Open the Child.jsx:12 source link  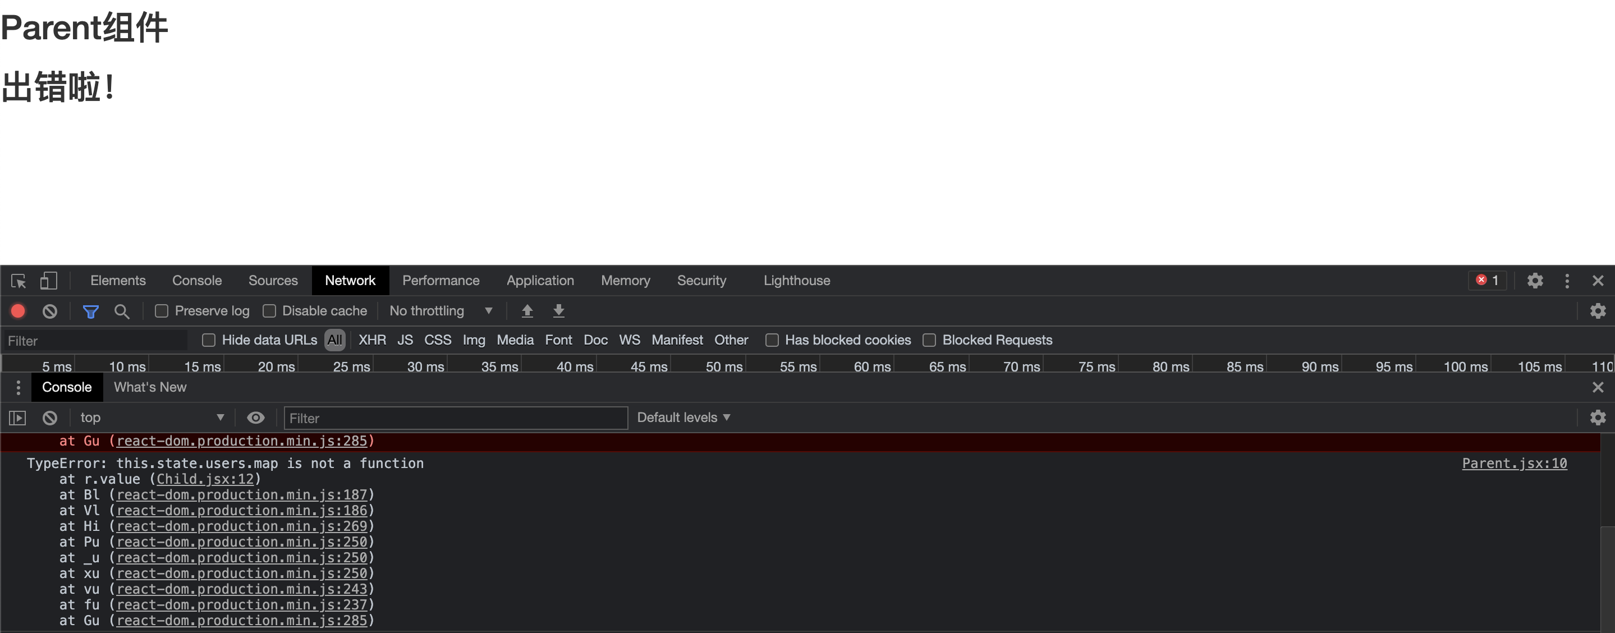205,479
